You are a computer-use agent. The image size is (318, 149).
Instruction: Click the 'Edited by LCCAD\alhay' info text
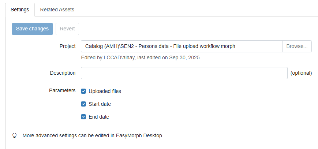tap(141, 57)
